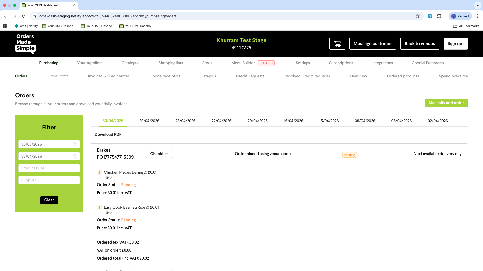Open Goods receipting sub-tab
The image size is (483, 271).
[x=165, y=76]
